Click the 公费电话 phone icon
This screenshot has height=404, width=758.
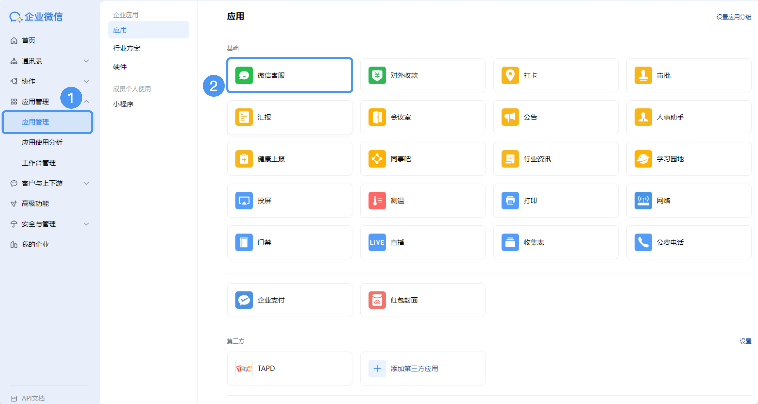pos(643,242)
